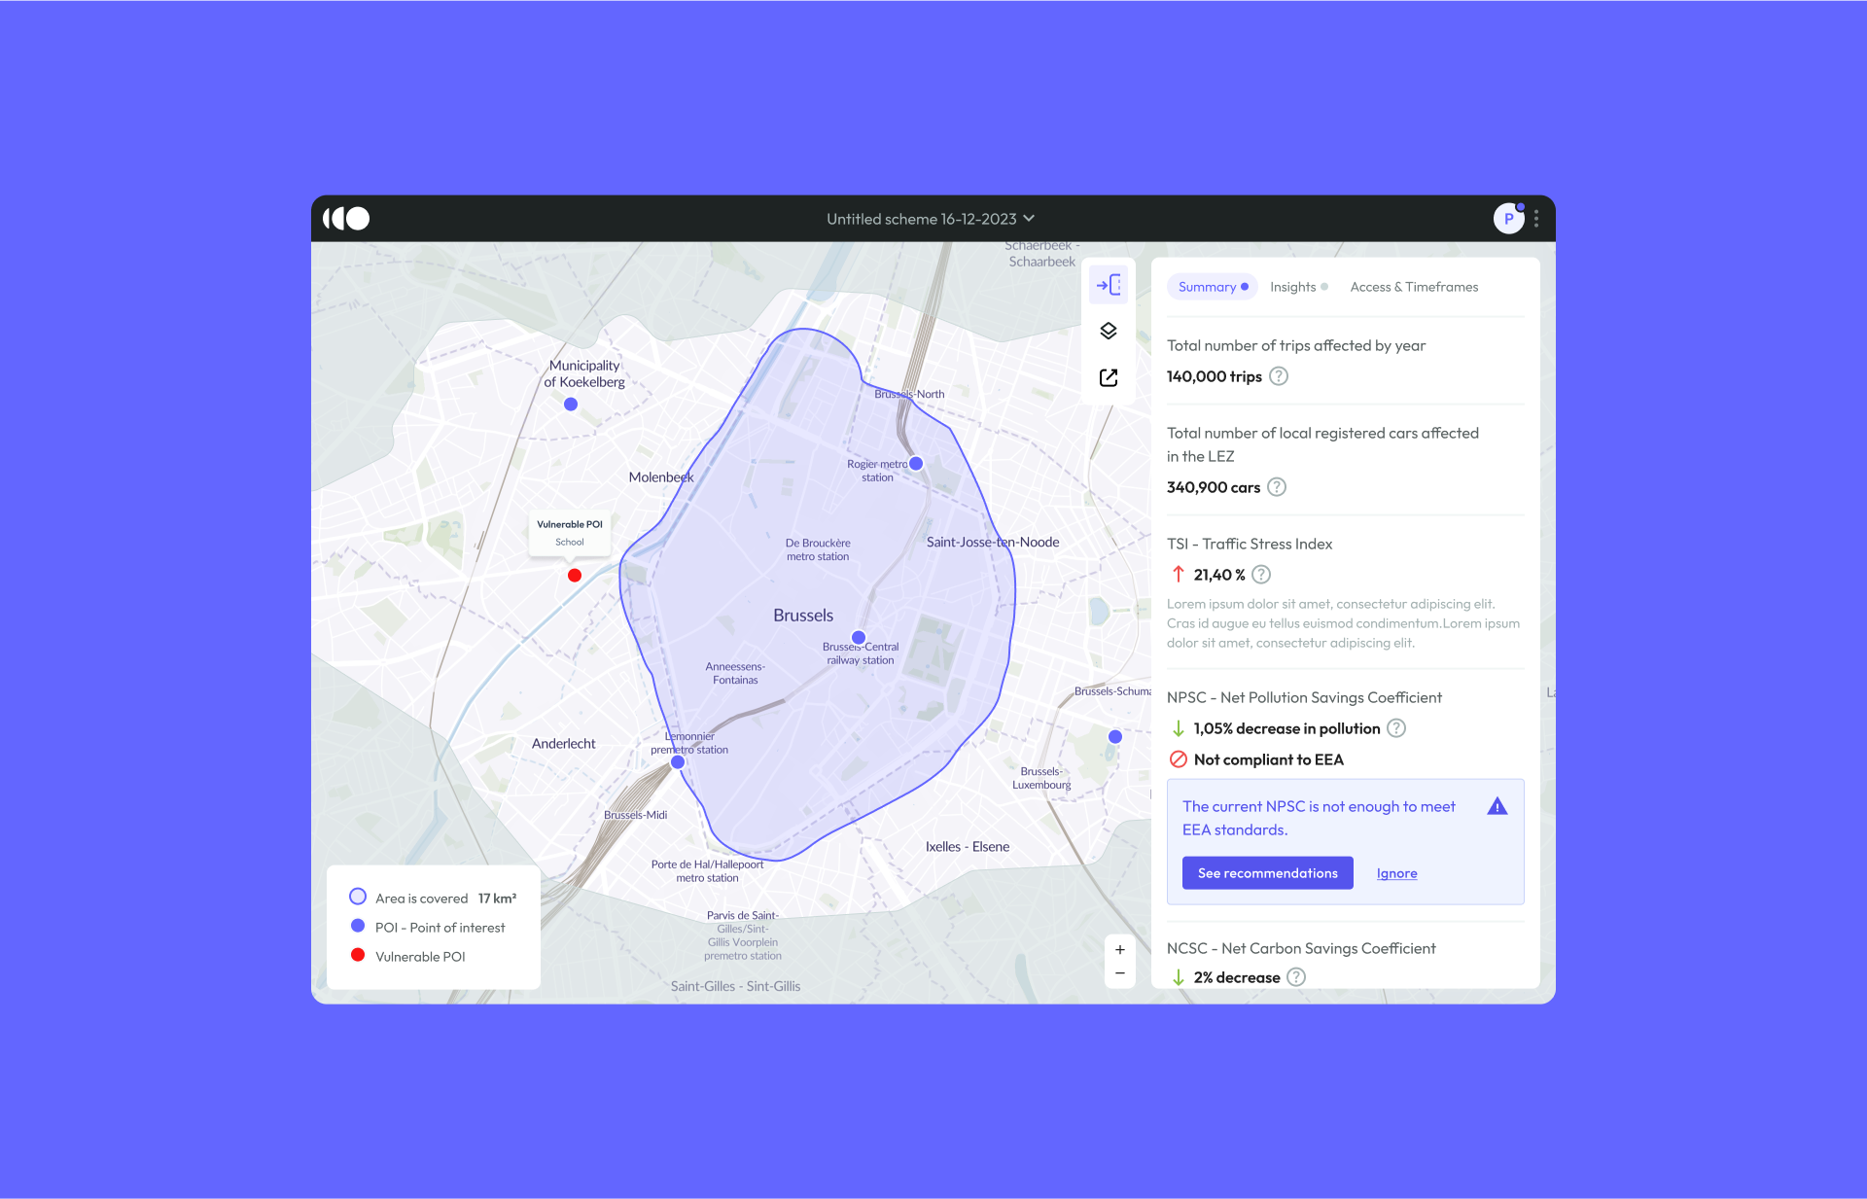Screen dimensions: 1867x1199
Task: Click help icon beside 21,40 % TSI
Action: click(1261, 575)
